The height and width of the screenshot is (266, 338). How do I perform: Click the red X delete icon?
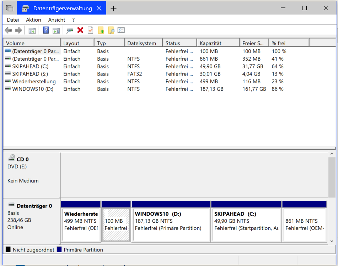tap(80, 30)
